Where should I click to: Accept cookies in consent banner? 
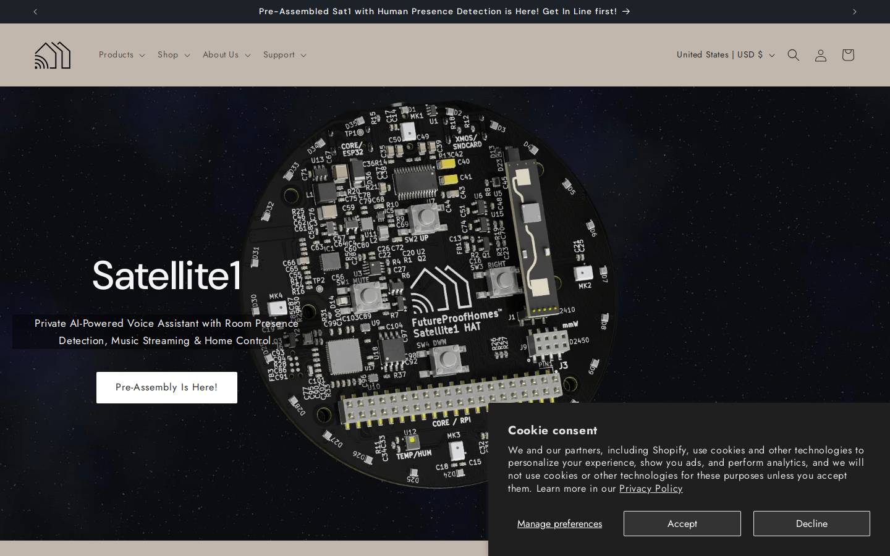tap(682, 523)
